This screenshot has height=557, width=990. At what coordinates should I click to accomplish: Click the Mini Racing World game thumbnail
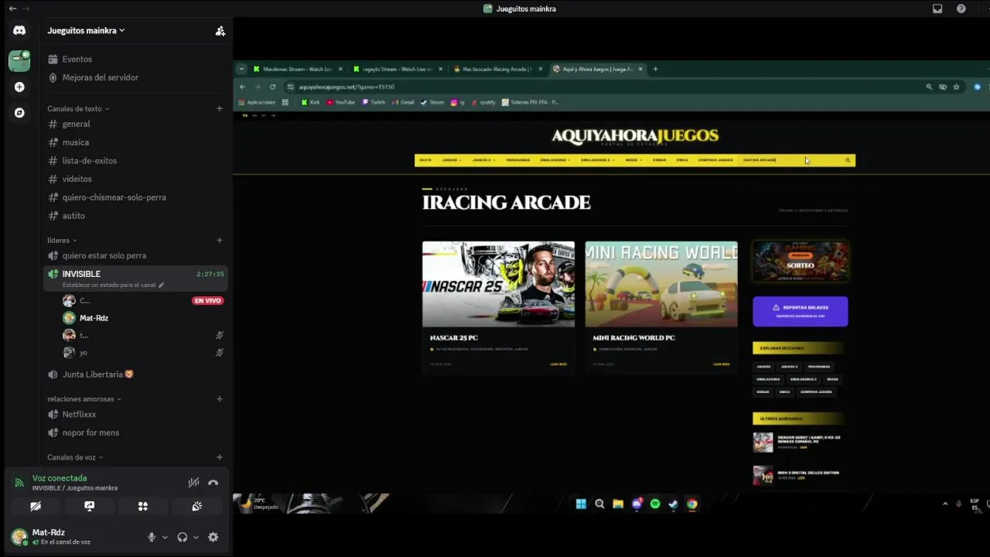click(x=661, y=284)
